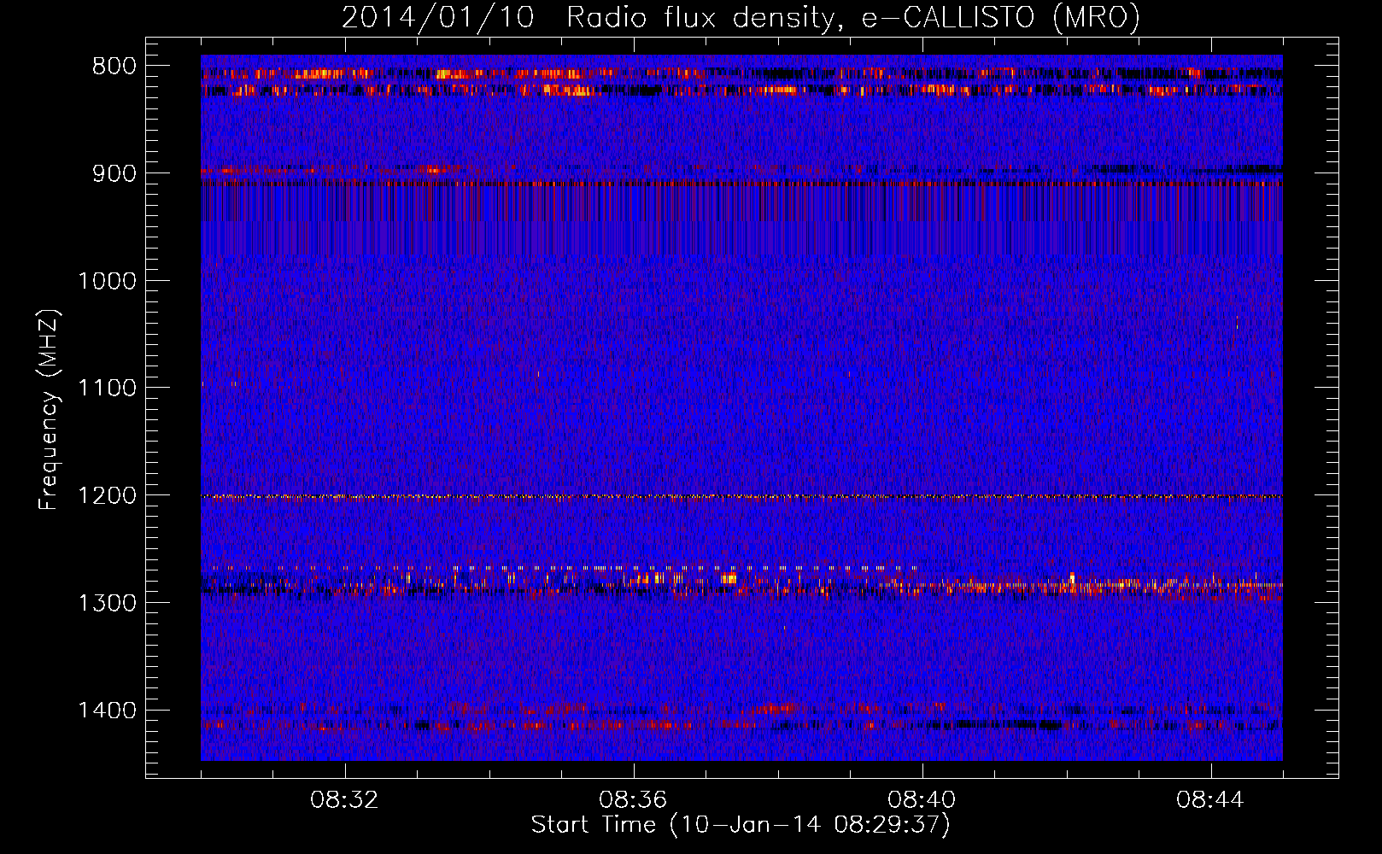
Task: Click the 1200 frequency tick label
Action: 108,495
